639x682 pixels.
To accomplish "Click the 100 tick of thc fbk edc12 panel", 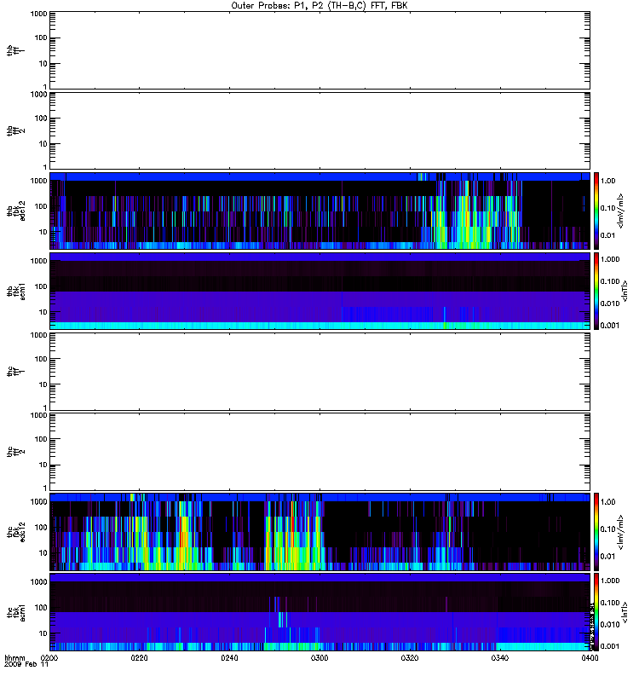I will 41,527.
